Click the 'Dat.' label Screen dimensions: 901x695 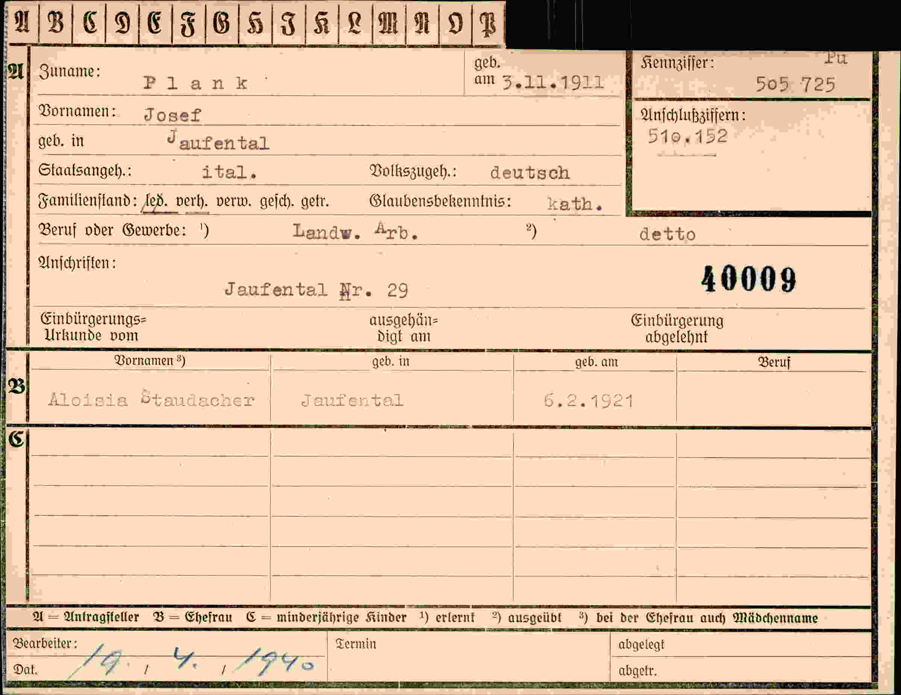pyautogui.click(x=25, y=669)
